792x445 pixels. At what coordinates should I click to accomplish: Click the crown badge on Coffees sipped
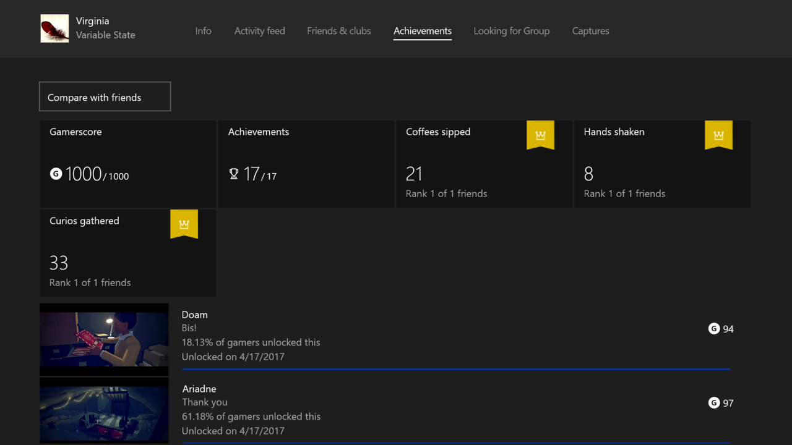540,135
